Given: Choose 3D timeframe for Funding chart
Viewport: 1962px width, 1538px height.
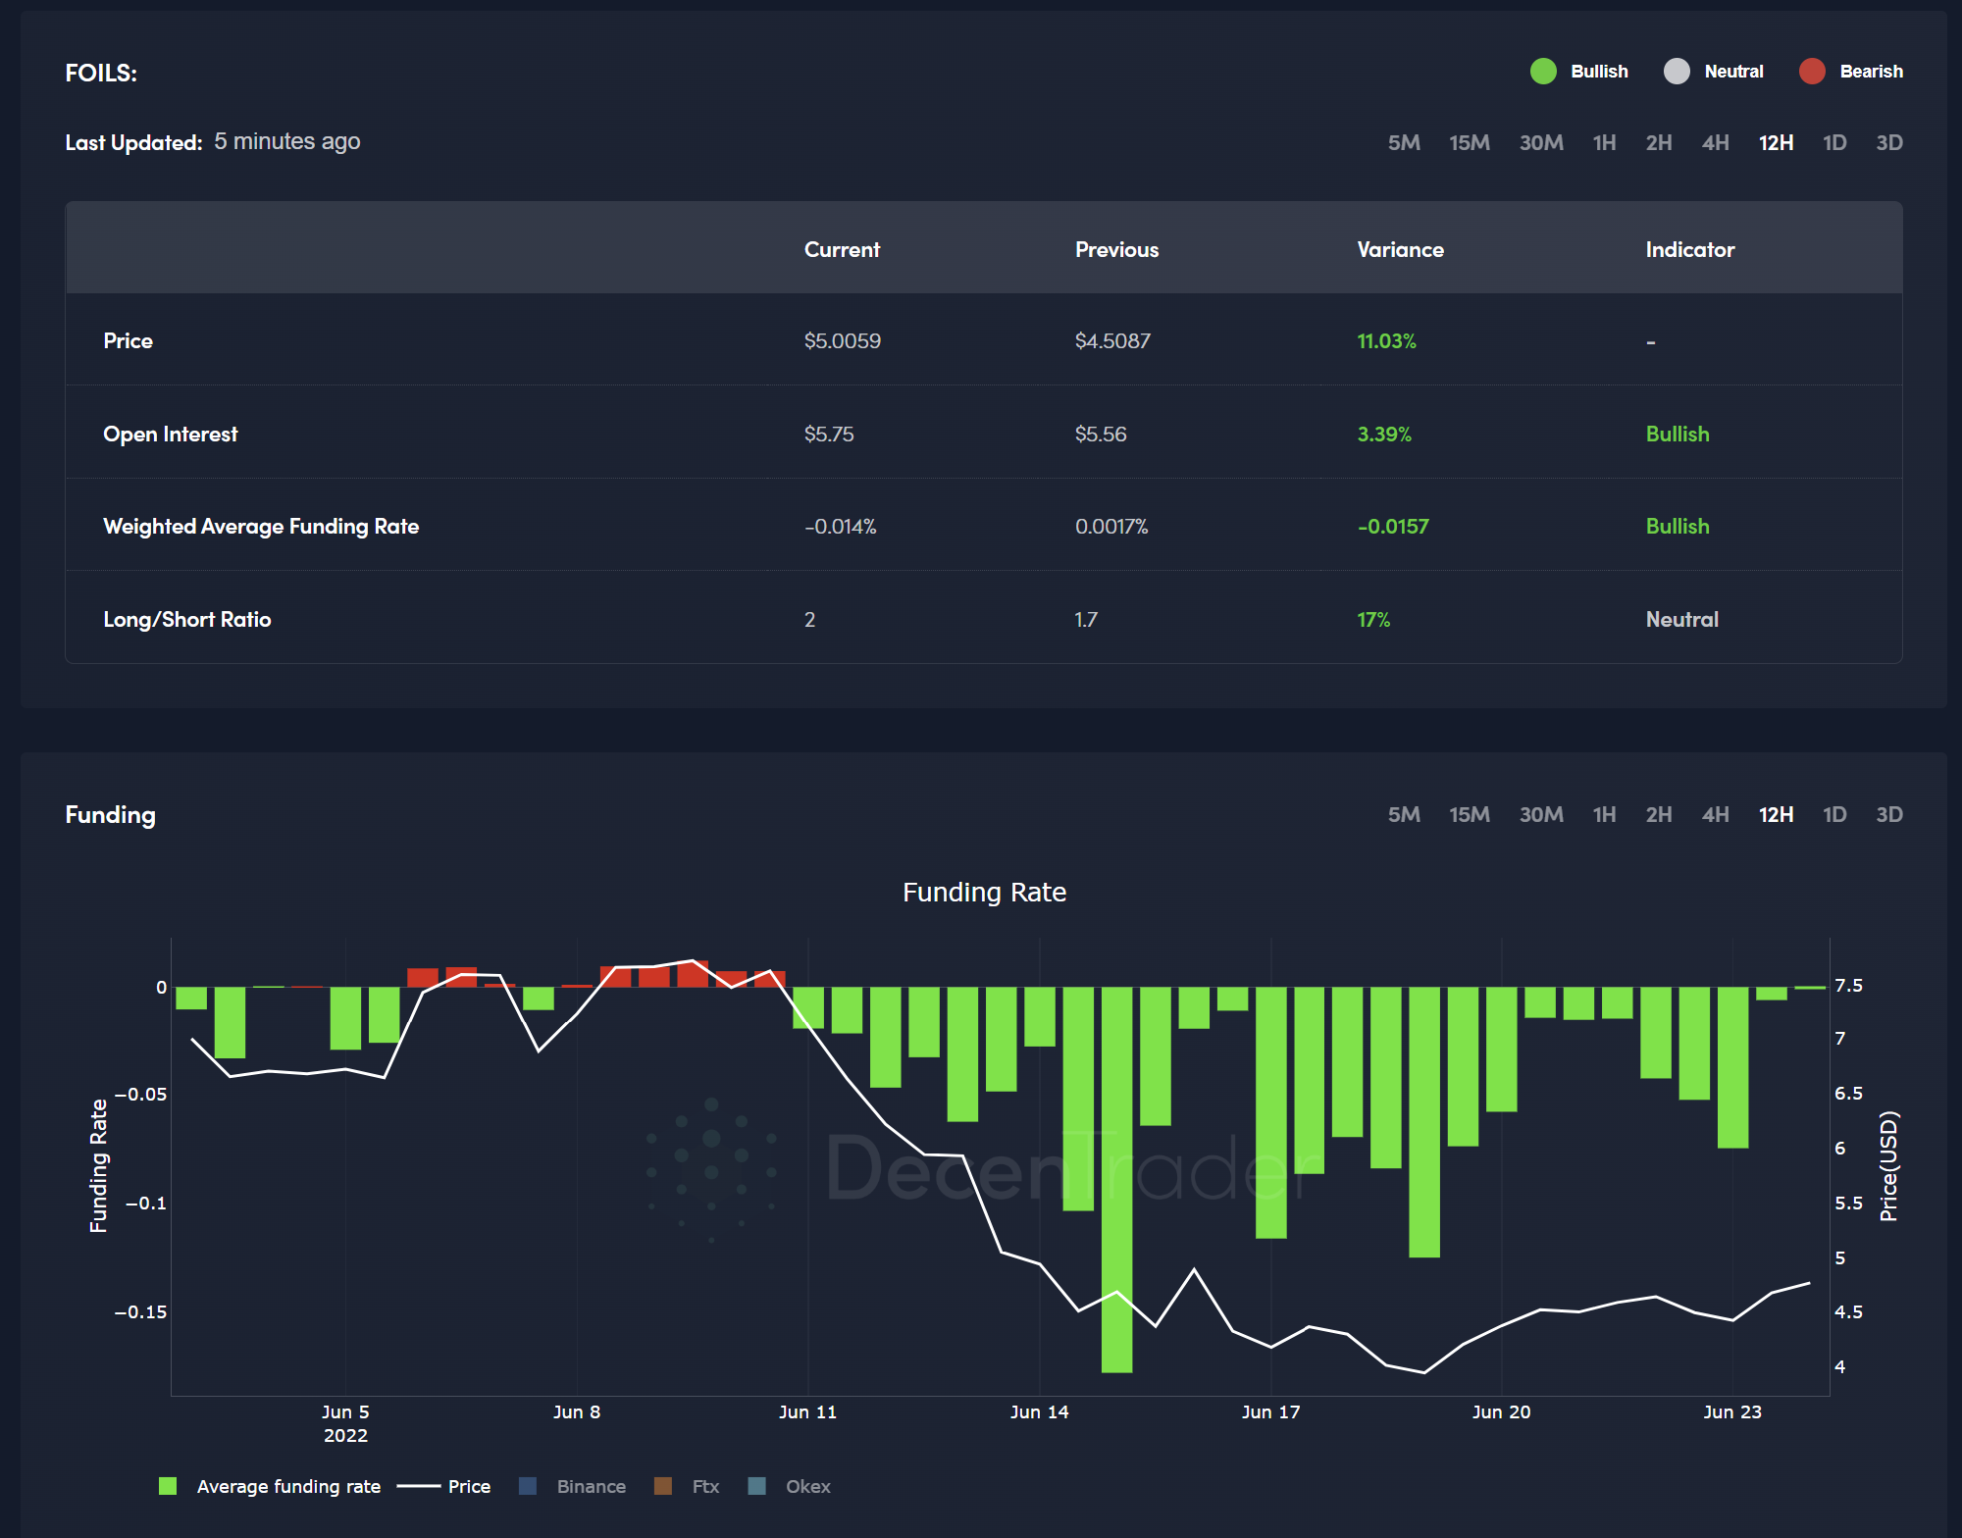Looking at the screenshot, I should (1888, 814).
